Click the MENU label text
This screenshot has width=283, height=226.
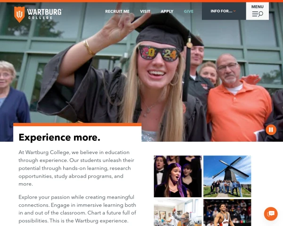click(258, 7)
